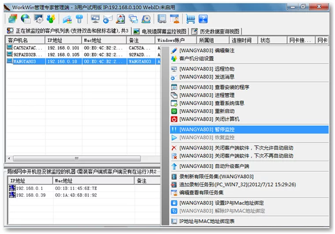The width and height of the screenshot is (335, 234).
Task: Click the blue up arrow 自动升级客户端 icon
Action: 174,166
